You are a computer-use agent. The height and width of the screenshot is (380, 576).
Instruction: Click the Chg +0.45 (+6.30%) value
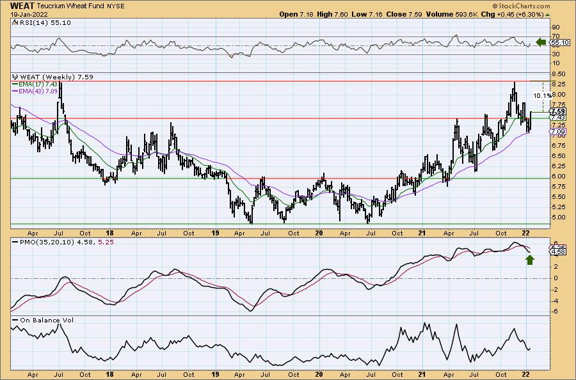click(512, 14)
